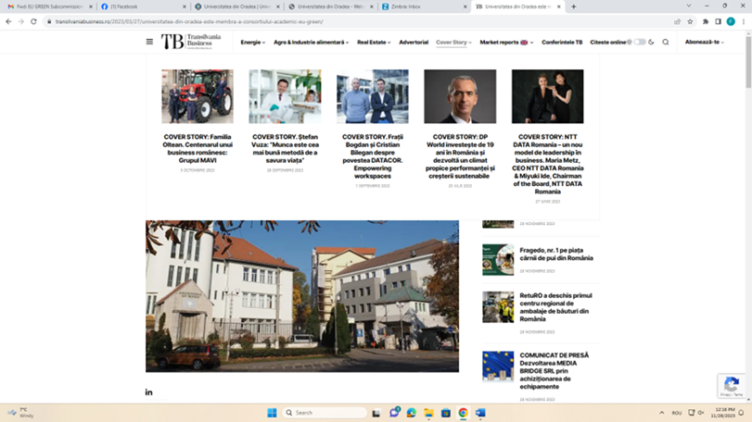
Task: Click the site search magnifier icon
Action: [666, 42]
